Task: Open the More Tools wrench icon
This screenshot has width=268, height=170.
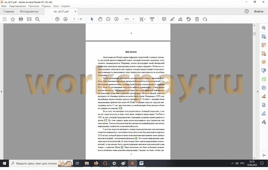Action: [x=264, y=122]
